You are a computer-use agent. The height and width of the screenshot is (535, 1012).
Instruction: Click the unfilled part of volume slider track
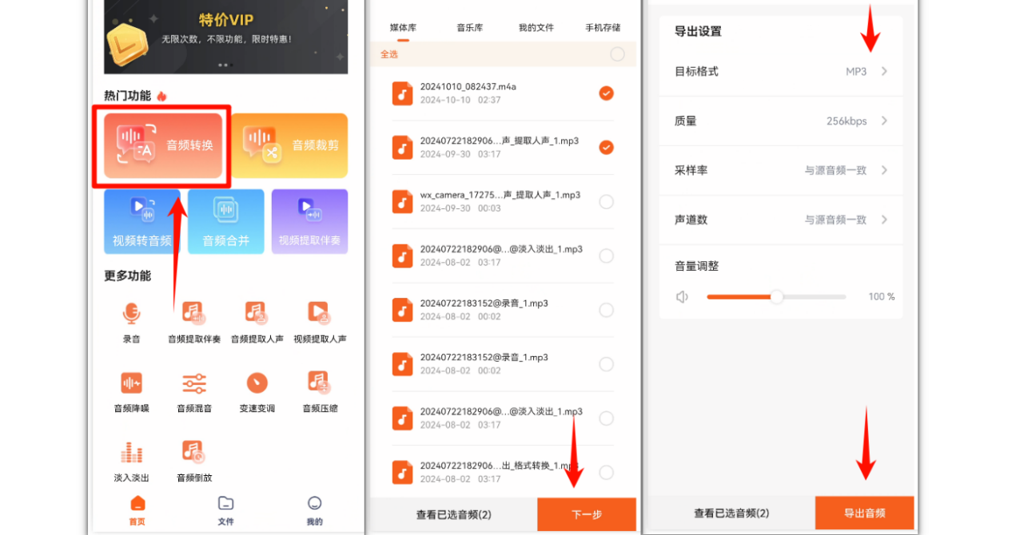pos(814,297)
